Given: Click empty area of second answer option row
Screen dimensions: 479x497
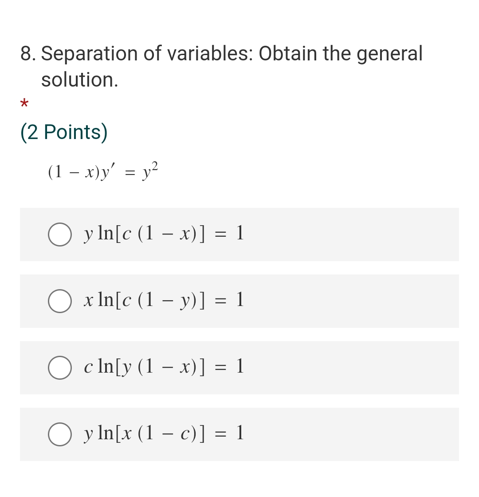Looking at the screenshot, I should [348, 301].
